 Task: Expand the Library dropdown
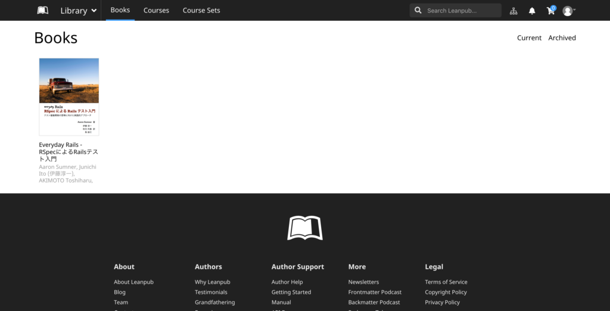pyautogui.click(x=78, y=11)
